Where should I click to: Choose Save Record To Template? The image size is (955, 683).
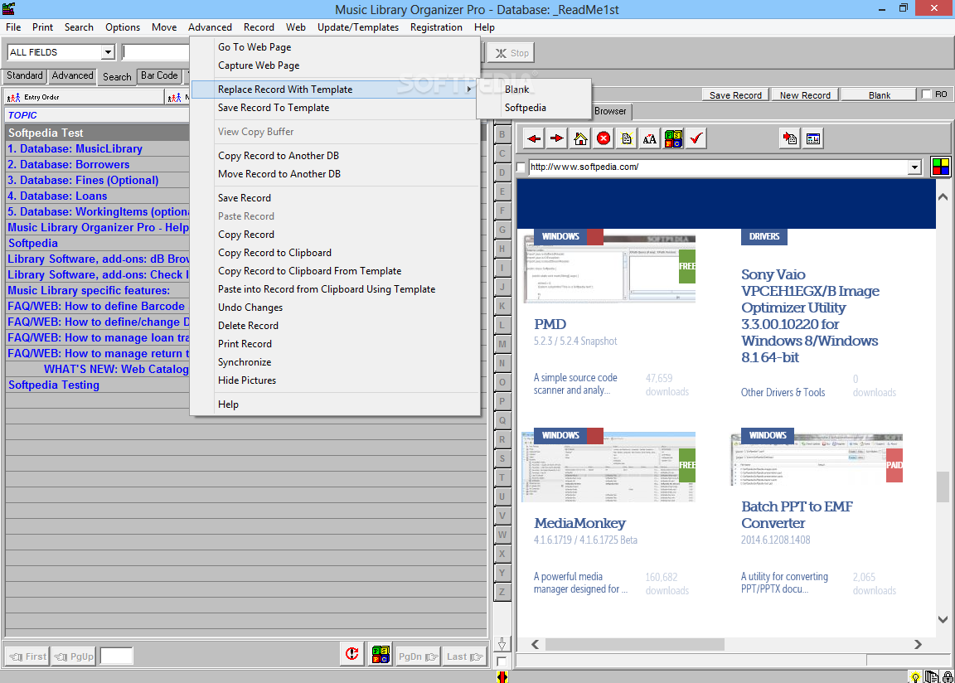coord(274,108)
